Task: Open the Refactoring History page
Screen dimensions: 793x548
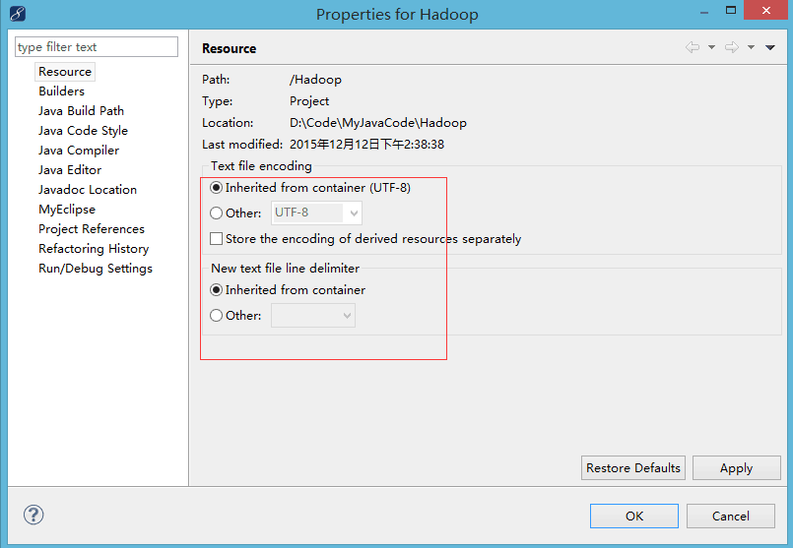Action: (x=94, y=249)
